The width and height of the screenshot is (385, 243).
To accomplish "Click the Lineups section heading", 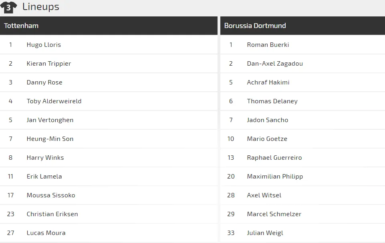I will [x=40, y=7].
